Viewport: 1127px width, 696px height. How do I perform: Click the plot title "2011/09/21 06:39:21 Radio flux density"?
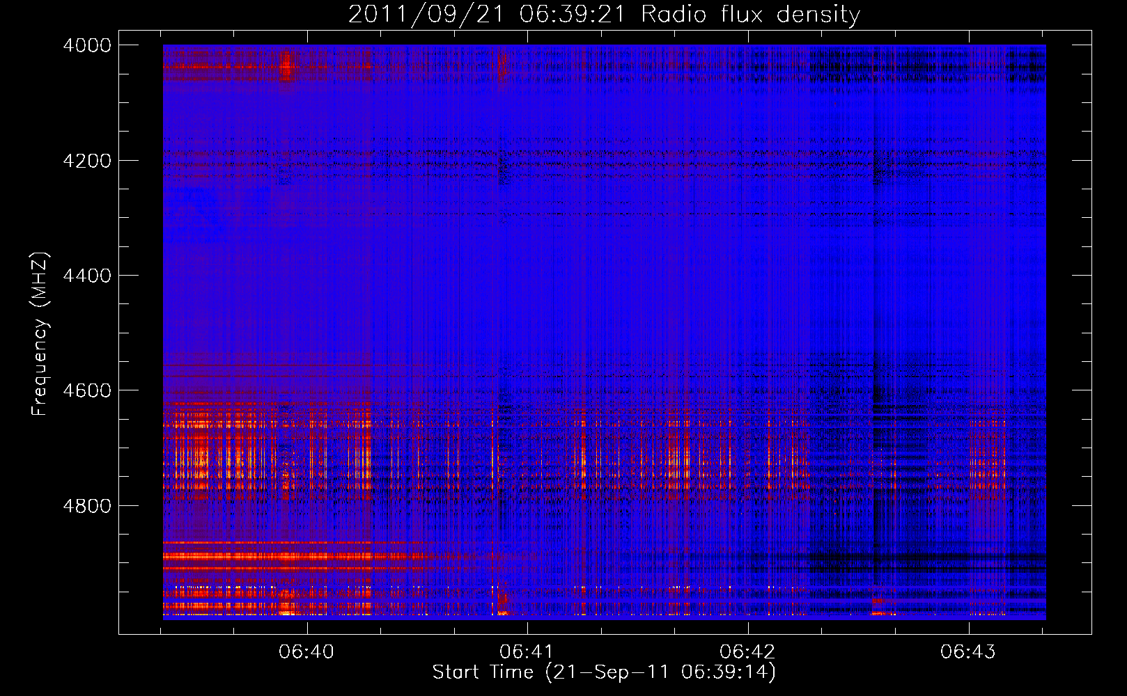click(604, 14)
